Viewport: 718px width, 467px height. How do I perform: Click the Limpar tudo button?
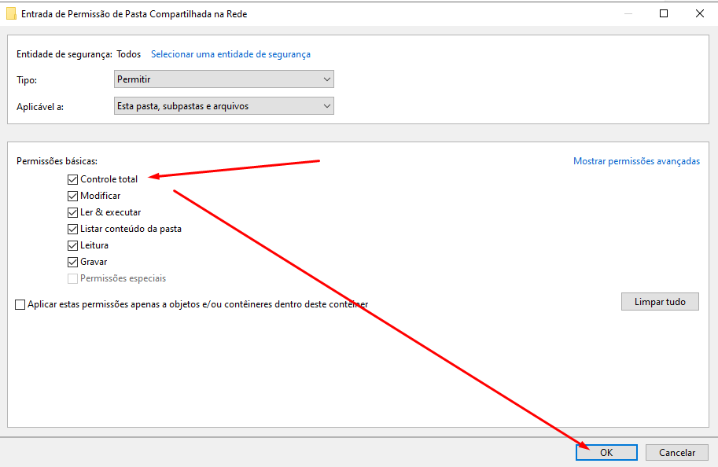point(660,302)
